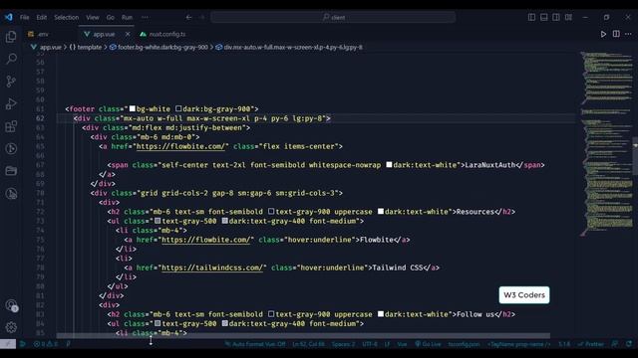Screen dimensions: 638x358
Task: Open the Edit menu
Action: click(x=42, y=18)
